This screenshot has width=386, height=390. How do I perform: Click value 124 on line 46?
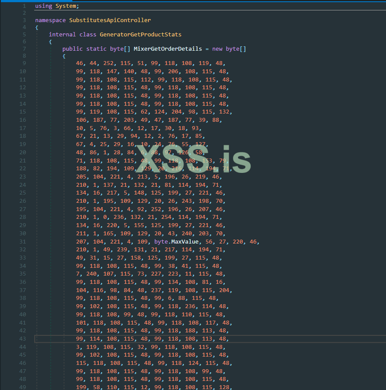coord(194,363)
